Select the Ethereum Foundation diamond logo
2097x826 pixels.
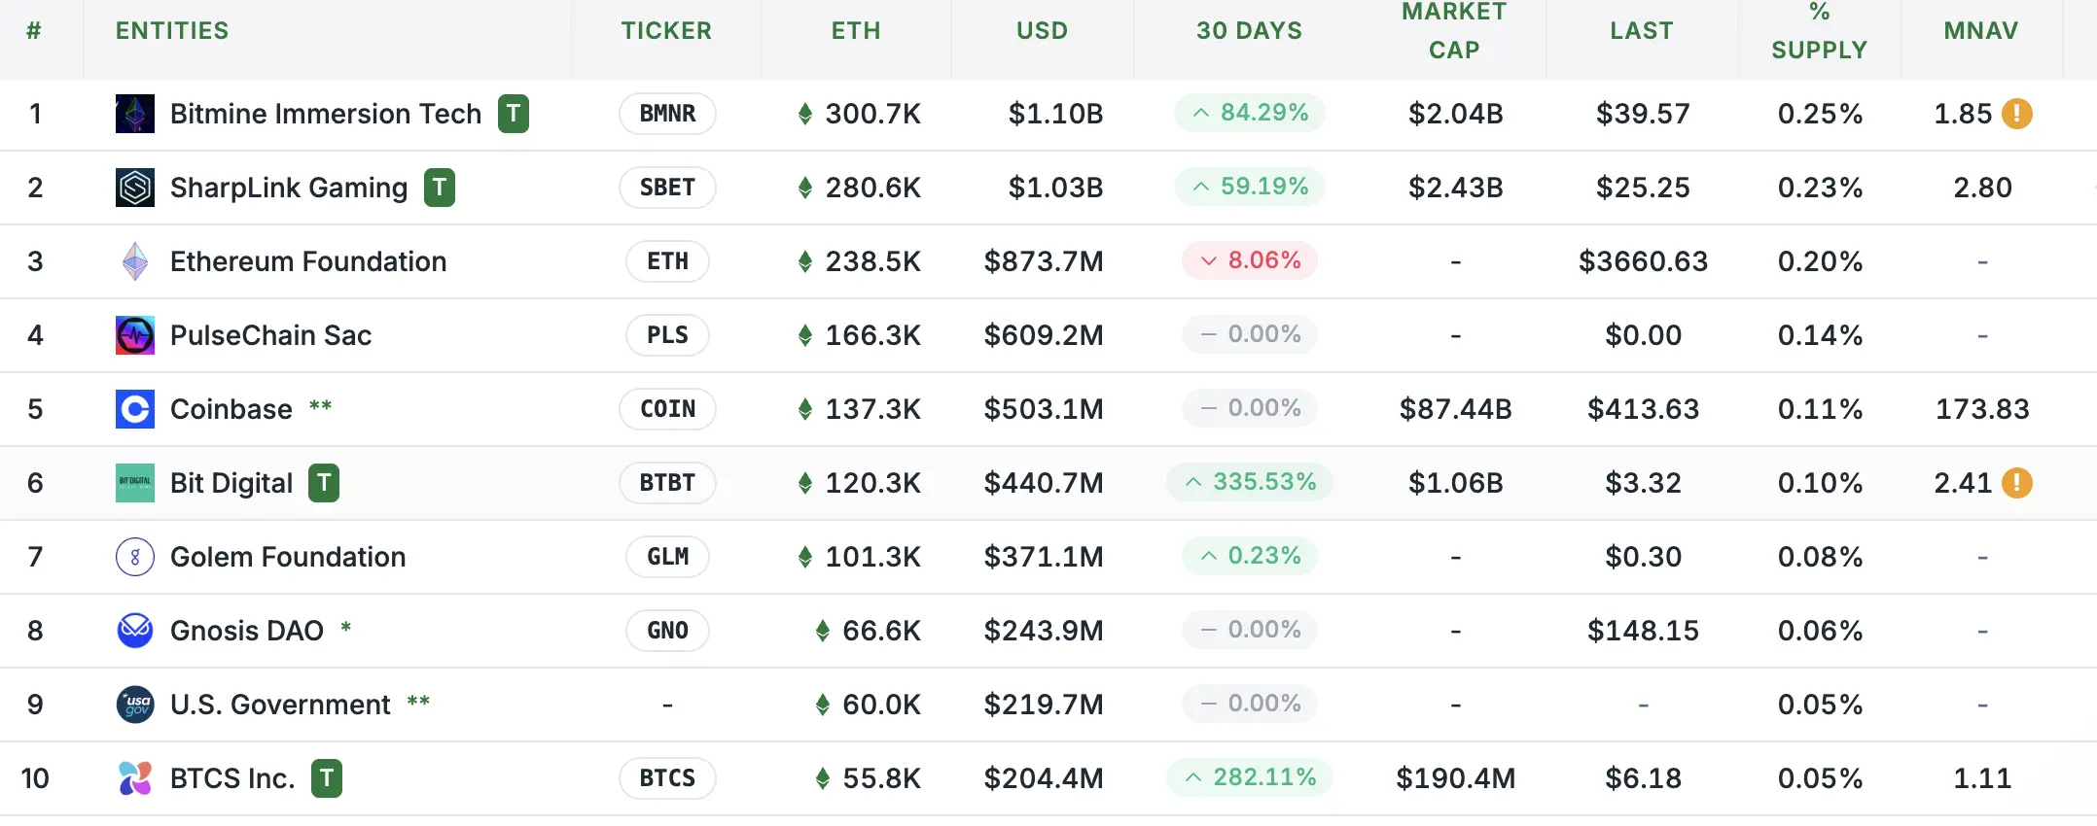click(x=134, y=261)
